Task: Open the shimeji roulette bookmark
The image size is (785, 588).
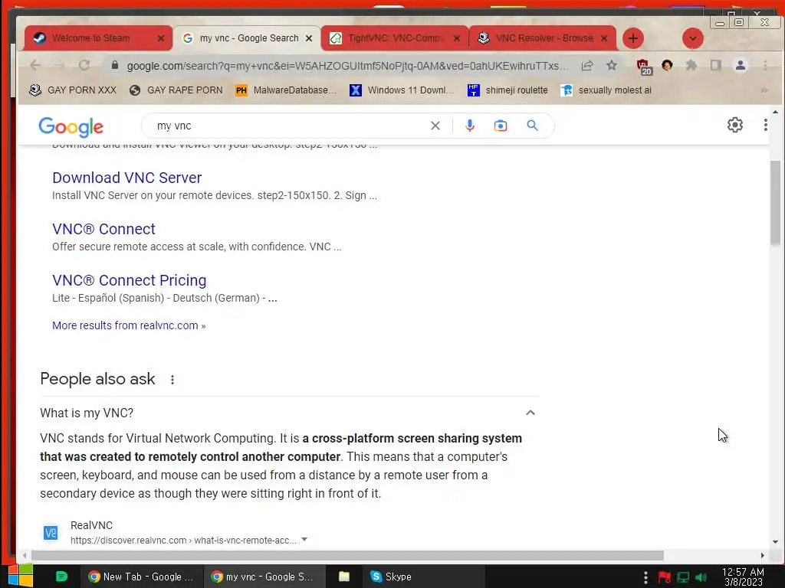Action: click(507, 90)
